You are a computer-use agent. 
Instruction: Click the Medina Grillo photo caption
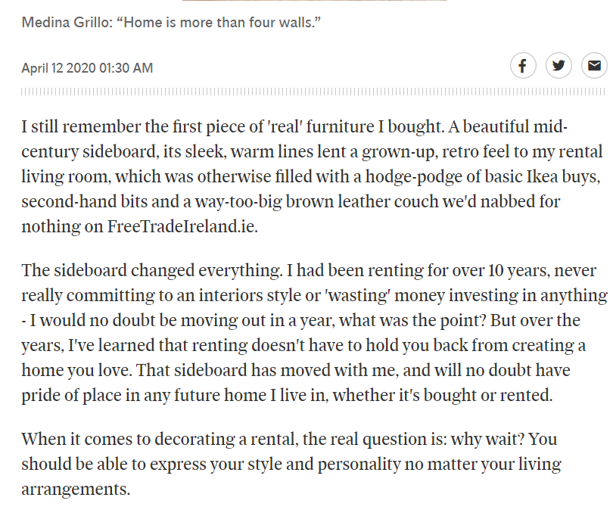coord(171,22)
